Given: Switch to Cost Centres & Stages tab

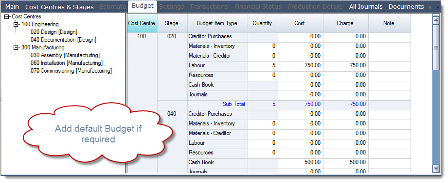Looking at the screenshot, I should (x=59, y=7).
